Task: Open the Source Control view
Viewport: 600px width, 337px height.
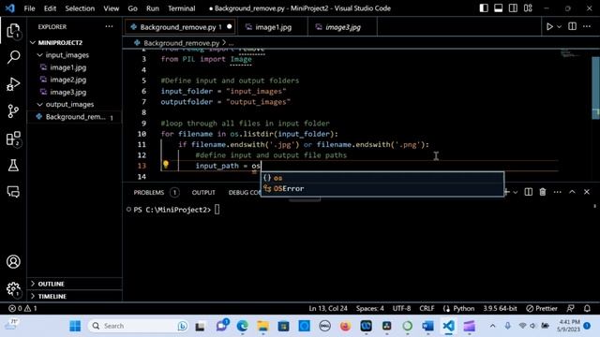Action: (x=13, y=111)
